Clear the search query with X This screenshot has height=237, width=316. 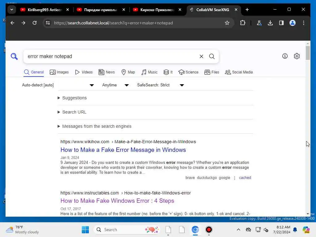point(201,56)
